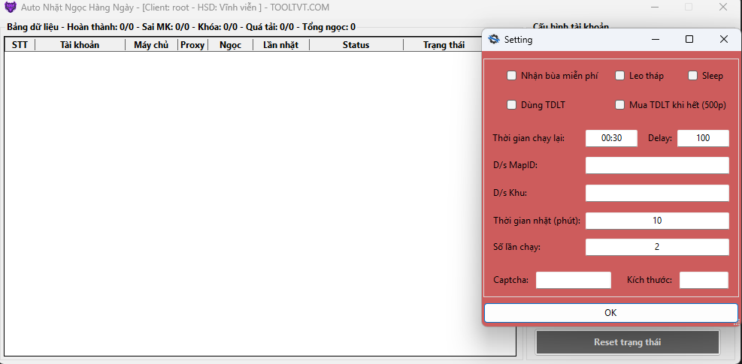The height and width of the screenshot is (364, 742).
Task: Select the D/s Khu input field
Action: click(x=657, y=193)
